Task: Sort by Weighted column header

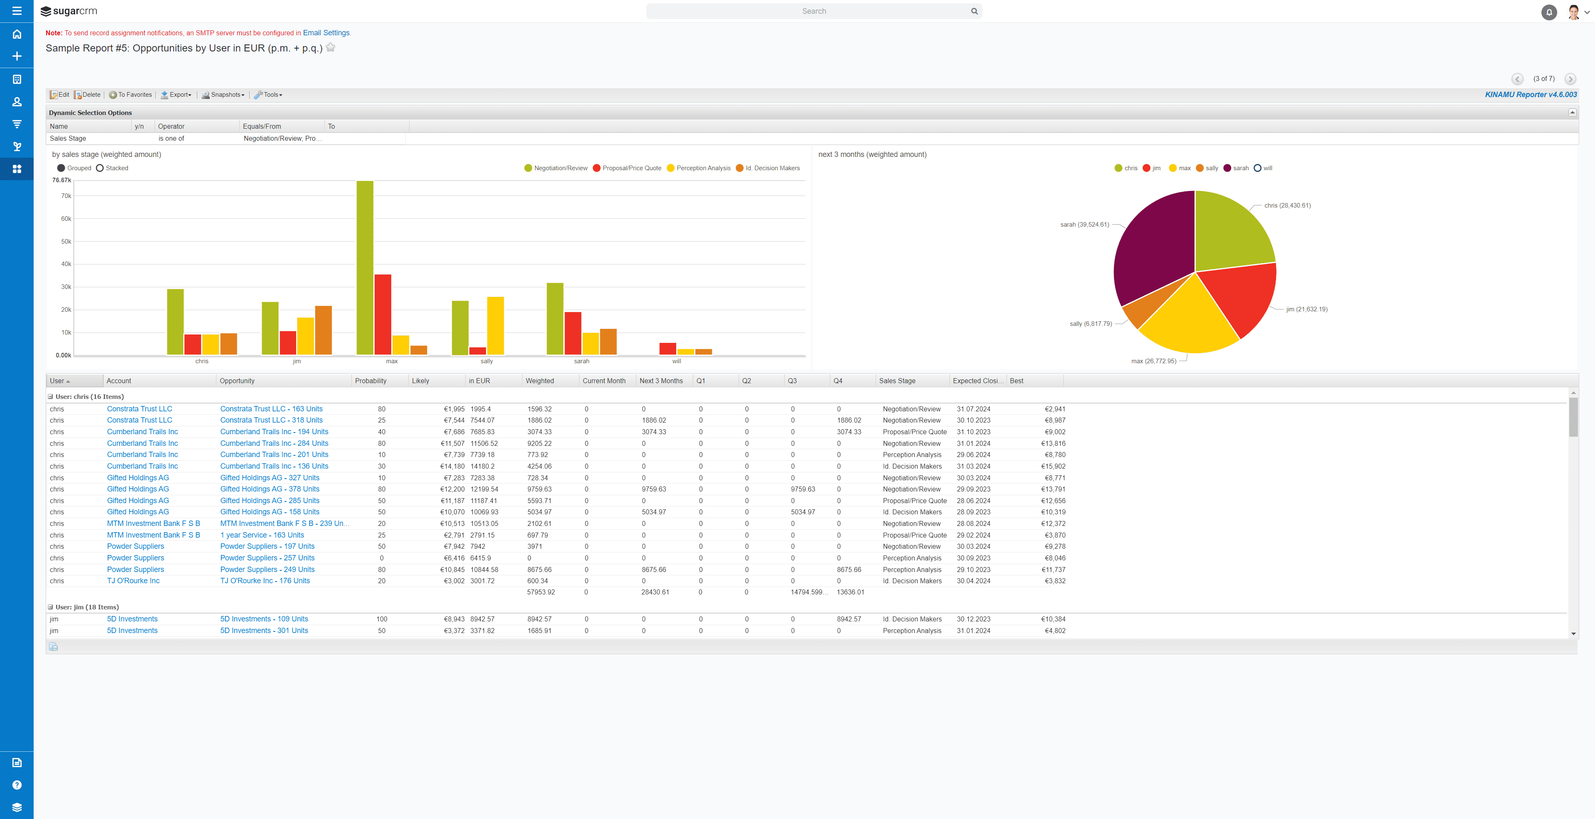Action: coord(550,381)
